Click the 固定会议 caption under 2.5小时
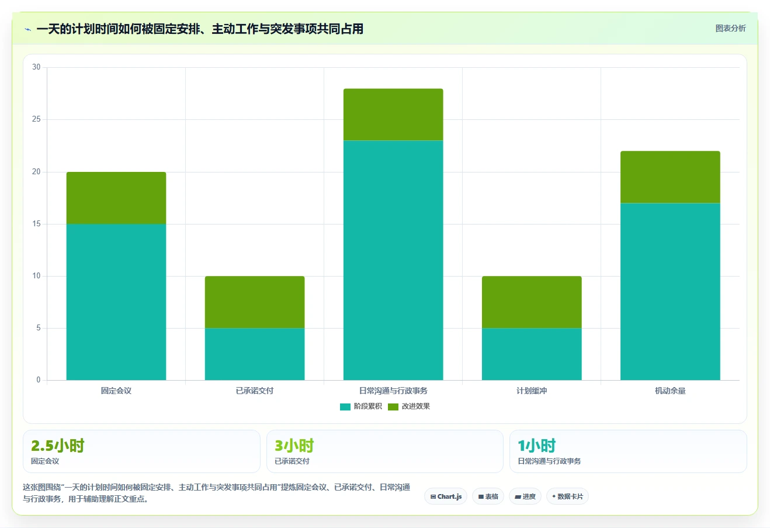The height and width of the screenshot is (528, 770). click(x=45, y=461)
